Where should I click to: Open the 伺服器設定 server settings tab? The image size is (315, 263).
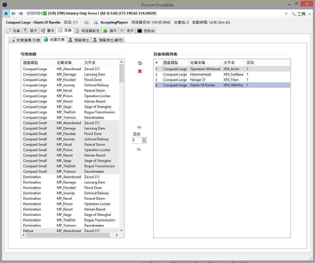click(x=87, y=31)
